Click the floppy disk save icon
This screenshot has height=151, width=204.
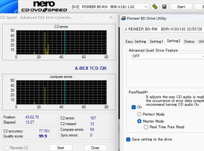click(x=164, y=7)
